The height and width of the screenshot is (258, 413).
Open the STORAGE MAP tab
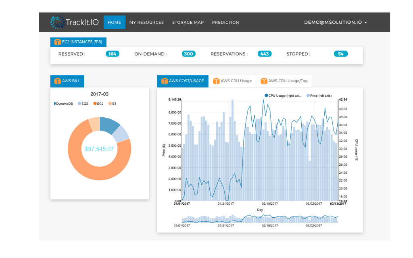point(188,23)
